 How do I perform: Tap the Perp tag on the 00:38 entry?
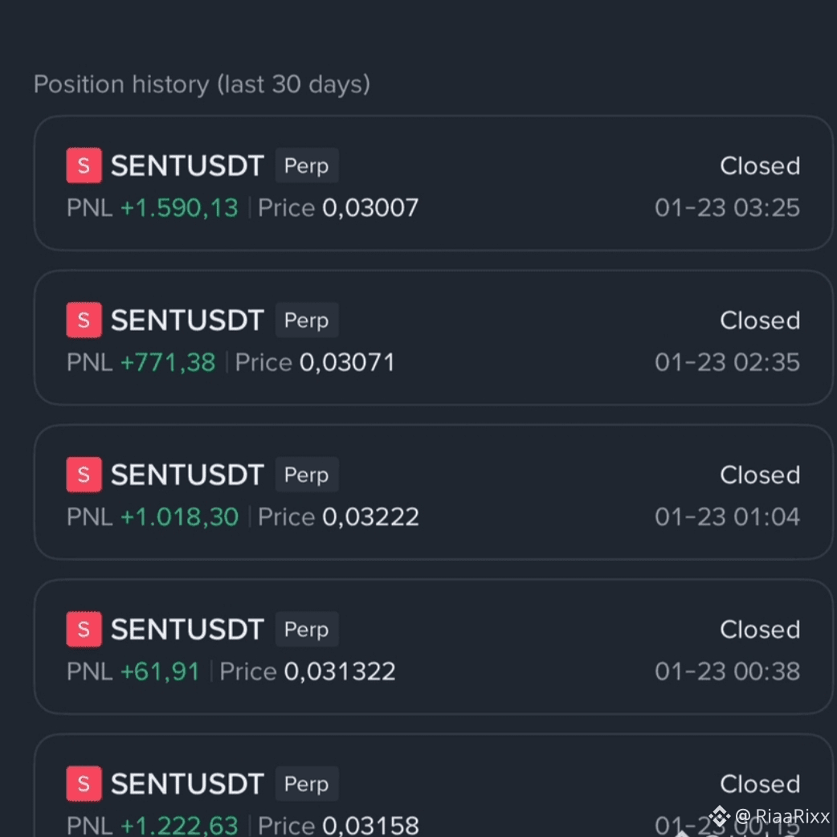click(307, 629)
